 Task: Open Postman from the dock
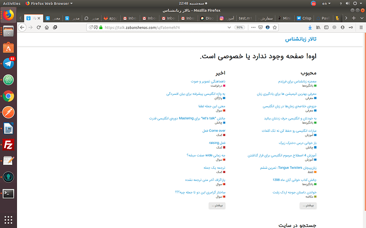click(8, 112)
